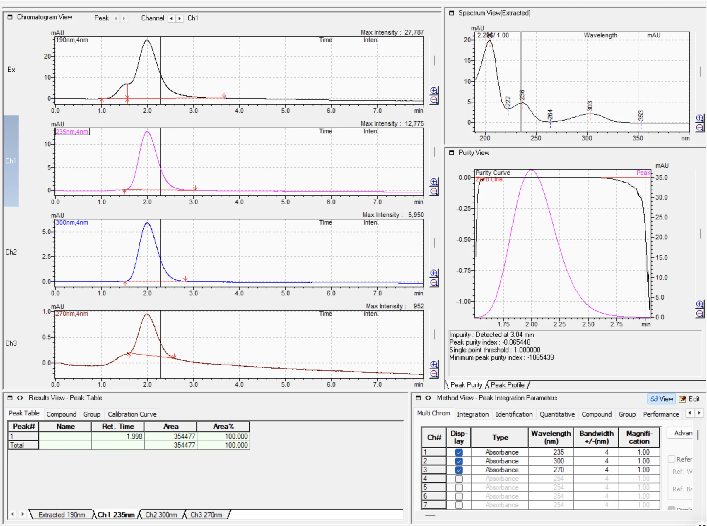707x526 pixels.
Task: Adjust the 190nm chromatogram vertical slider
Action: (434, 61)
